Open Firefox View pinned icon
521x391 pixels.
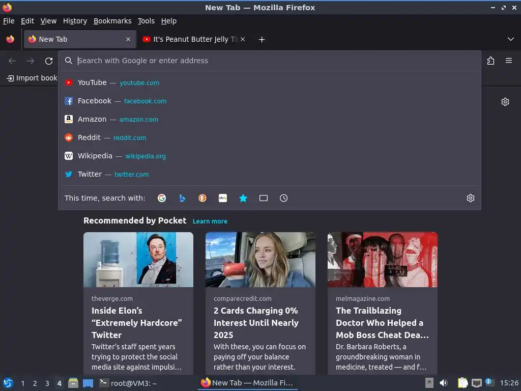(x=10, y=39)
